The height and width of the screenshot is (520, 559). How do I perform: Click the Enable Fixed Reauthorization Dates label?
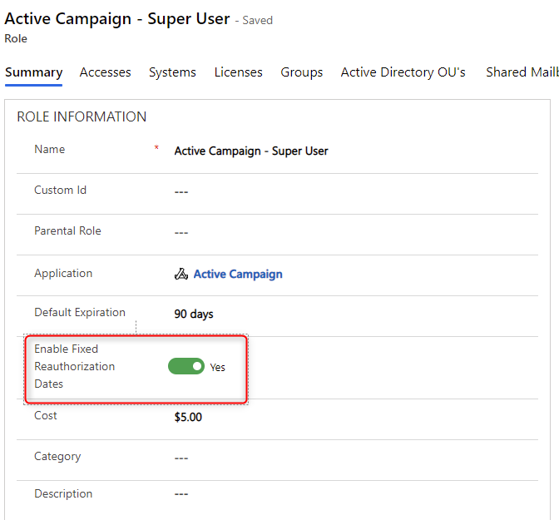click(x=74, y=366)
